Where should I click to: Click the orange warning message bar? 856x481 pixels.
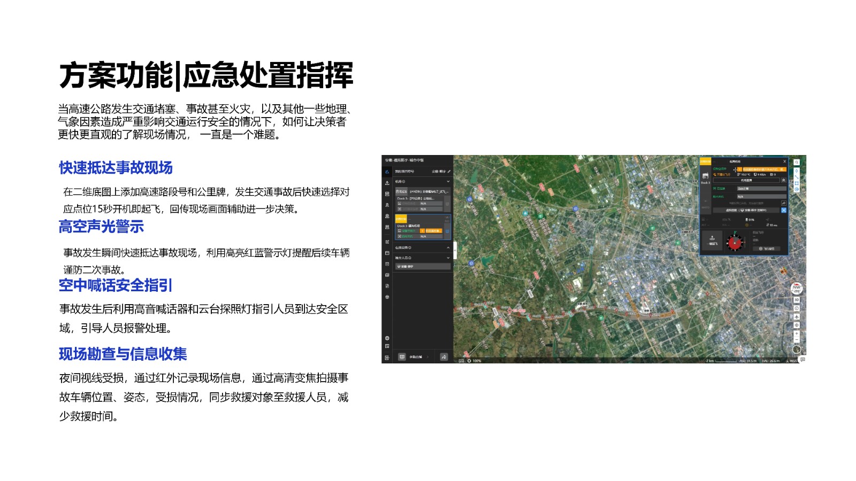765,169
